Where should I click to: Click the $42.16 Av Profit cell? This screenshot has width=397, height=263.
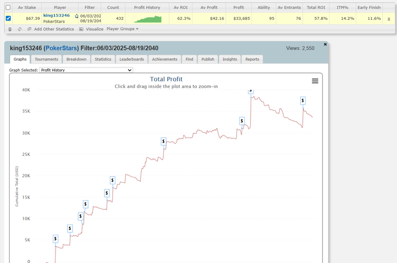pyautogui.click(x=209, y=19)
